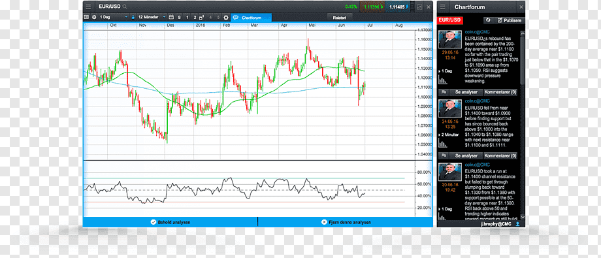Open the chart settings gear beside 1 Dag

point(94,17)
